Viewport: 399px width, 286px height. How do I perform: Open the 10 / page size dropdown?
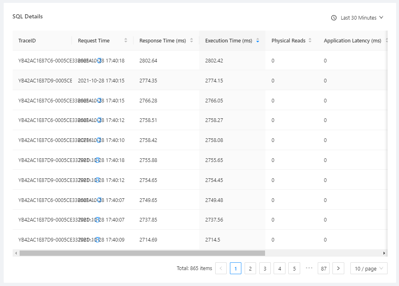(x=369, y=268)
